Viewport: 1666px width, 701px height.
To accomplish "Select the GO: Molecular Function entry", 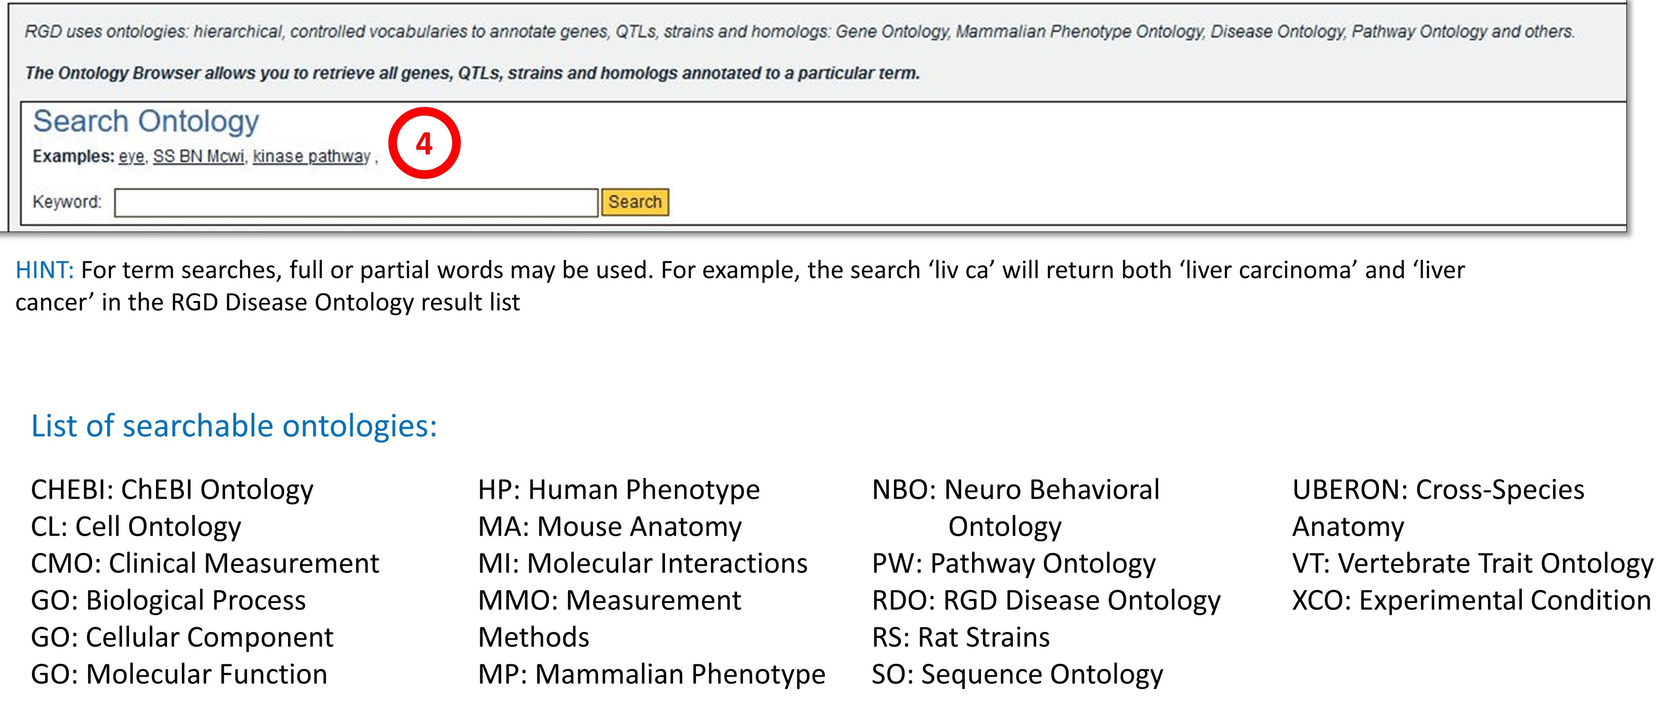I will (x=178, y=674).
